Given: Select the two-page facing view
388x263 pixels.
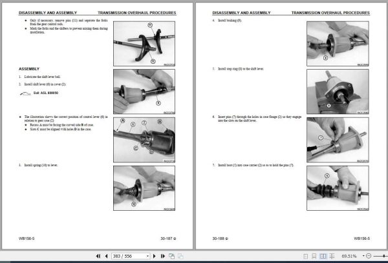Looking at the screenshot, I should 323,257.
